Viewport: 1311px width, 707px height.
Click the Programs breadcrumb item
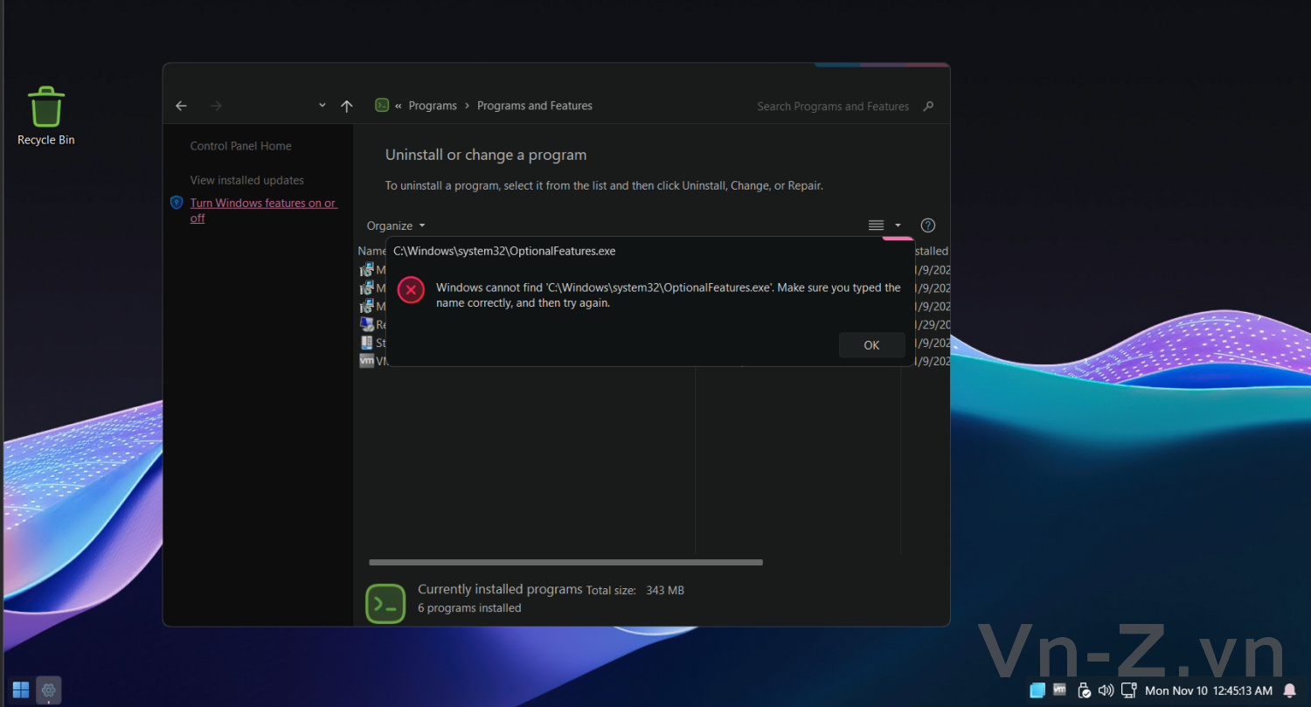(433, 106)
